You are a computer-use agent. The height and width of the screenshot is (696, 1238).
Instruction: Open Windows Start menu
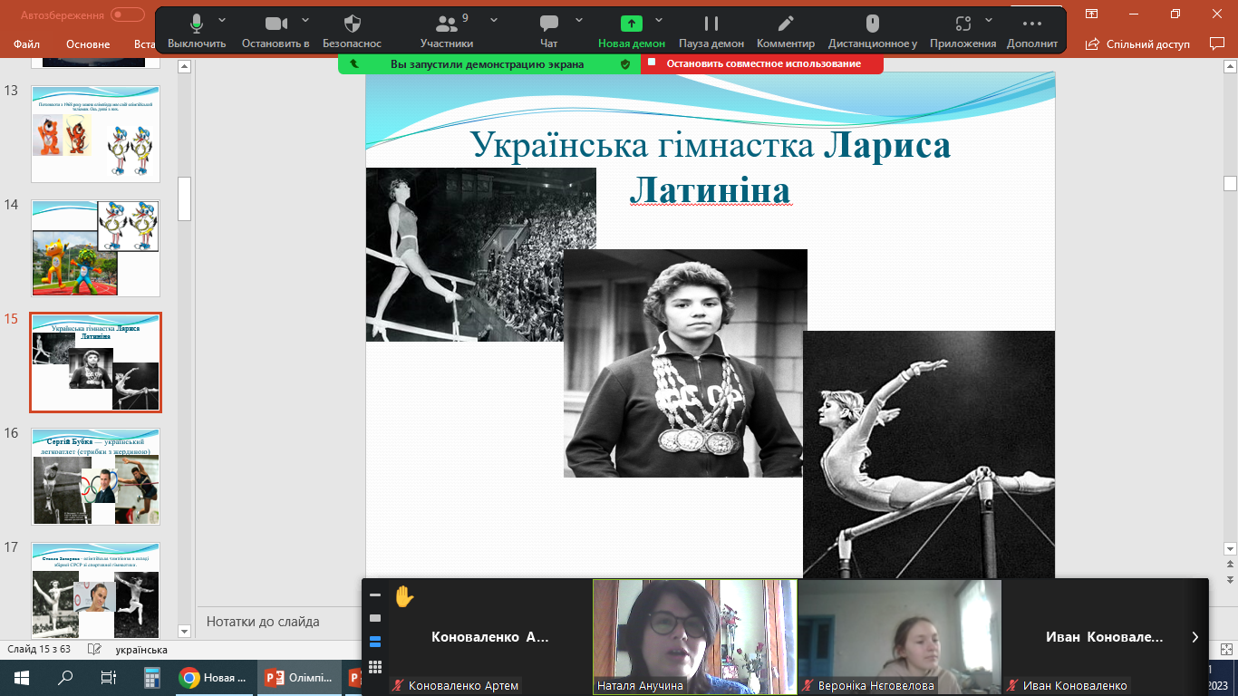(x=22, y=678)
